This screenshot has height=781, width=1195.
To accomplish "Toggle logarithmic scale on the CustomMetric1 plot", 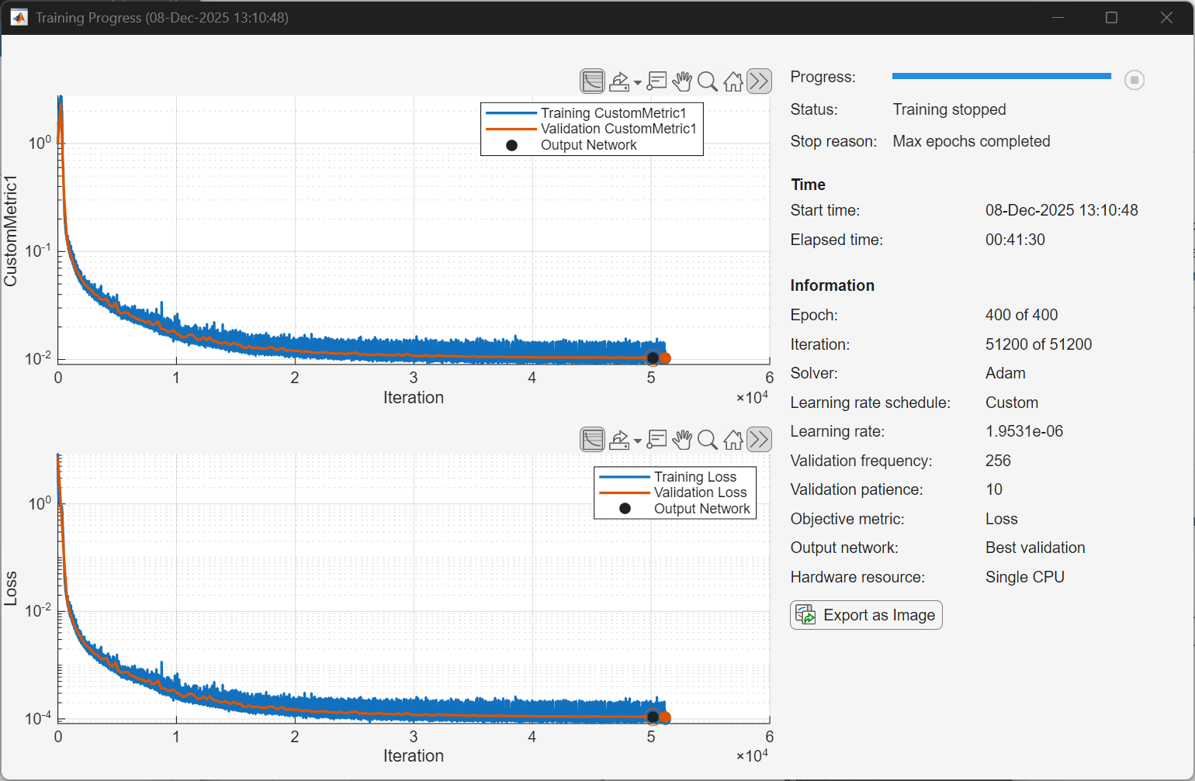I will pyautogui.click(x=592, y=81).
